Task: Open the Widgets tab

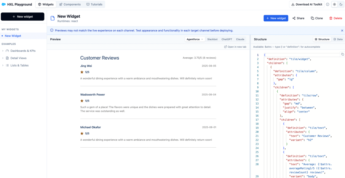Action: (x=46, y=4)
